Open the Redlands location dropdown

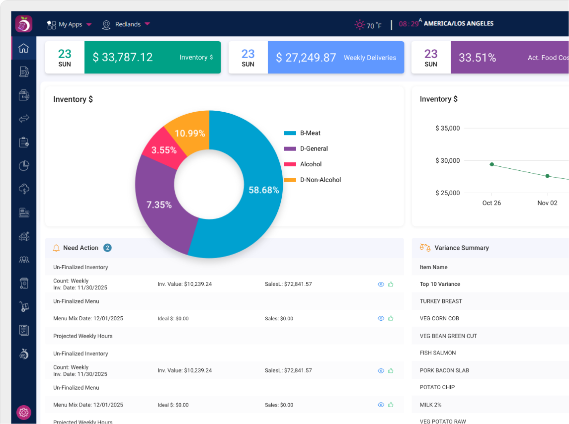point(127,24)
